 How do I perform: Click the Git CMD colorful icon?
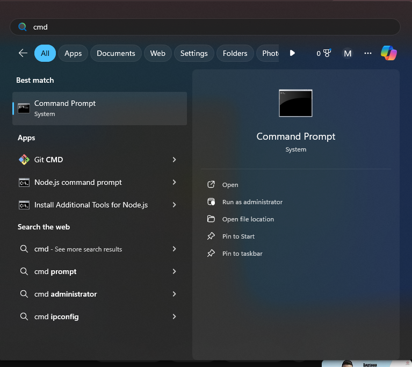(x=24, y=160)
